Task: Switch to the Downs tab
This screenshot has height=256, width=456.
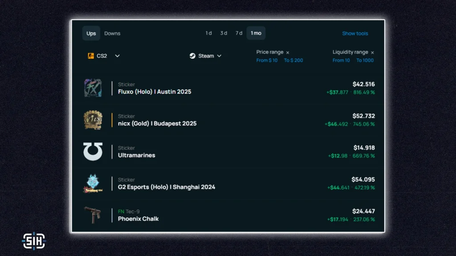Action: click(112, 33)
